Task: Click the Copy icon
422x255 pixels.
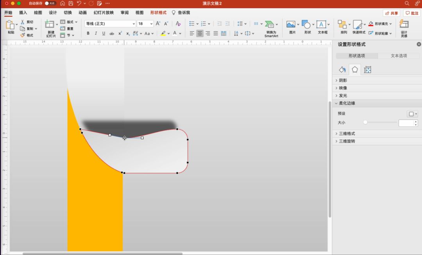Action: (23, 29)
